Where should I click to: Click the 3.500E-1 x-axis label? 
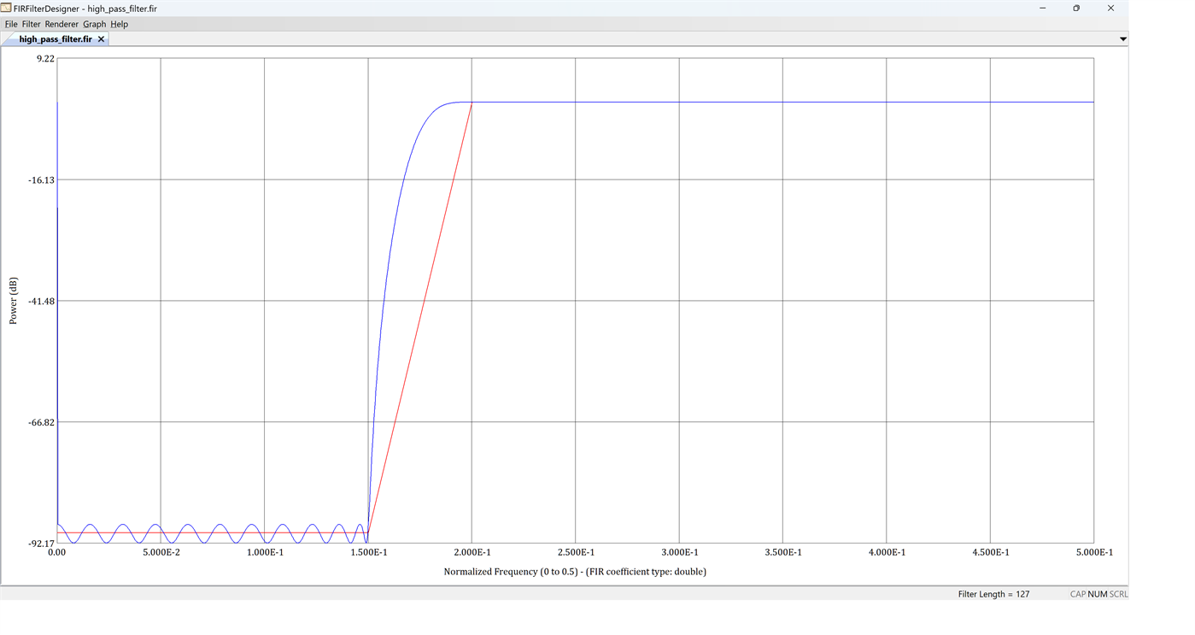click(x=782, y=552)
